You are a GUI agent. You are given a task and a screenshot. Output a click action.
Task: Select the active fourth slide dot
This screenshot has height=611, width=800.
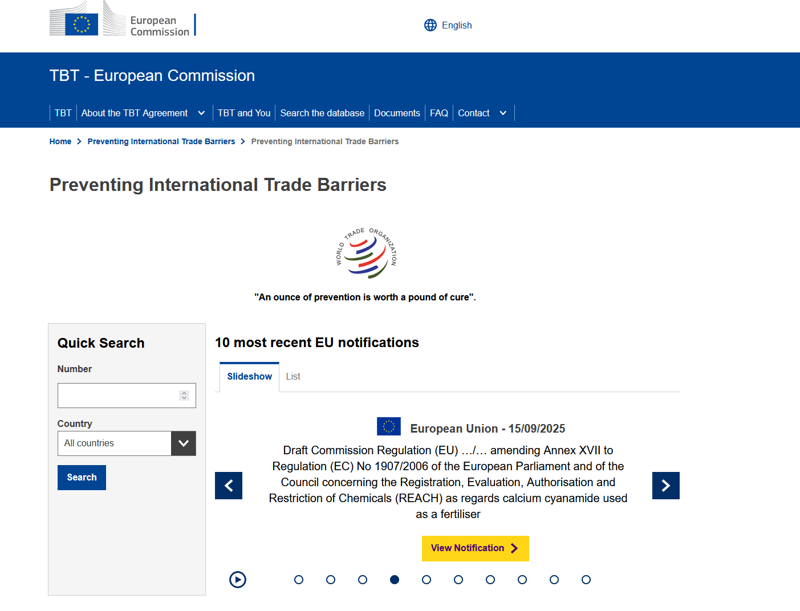(395, 580)
